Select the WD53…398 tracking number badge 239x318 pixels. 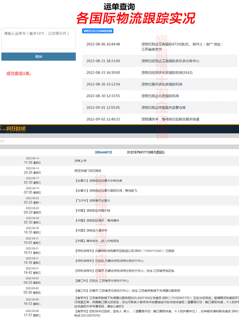(x=98, y=31)
